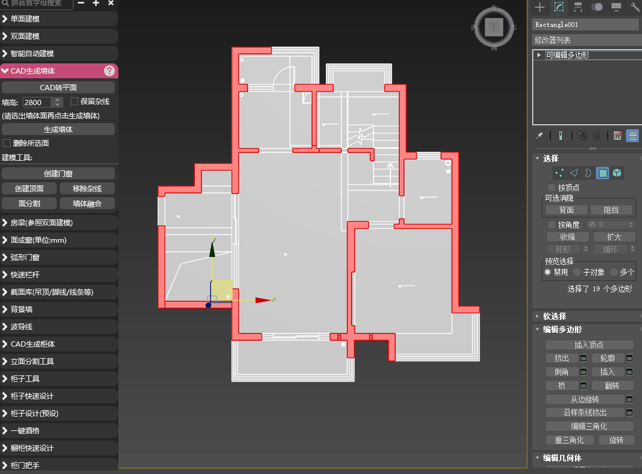The image size is (642, 474).
Task: Select the 子对象 preview radio option
Action: pyautogui.click(x=577, y=272)
